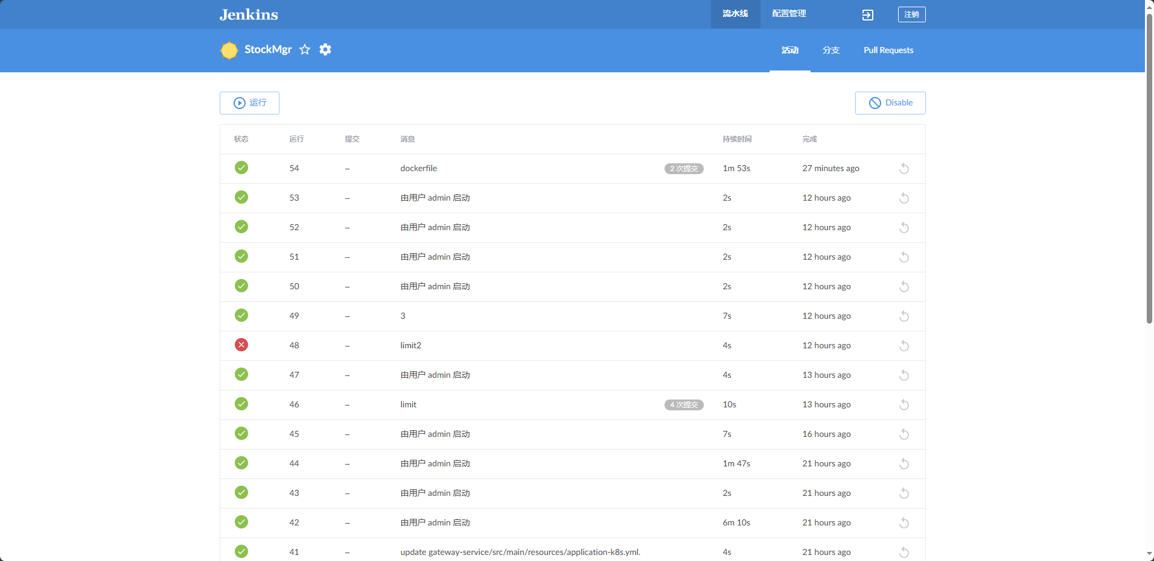Favorite the StockMgr pipeline with the star

pos(304,49)
